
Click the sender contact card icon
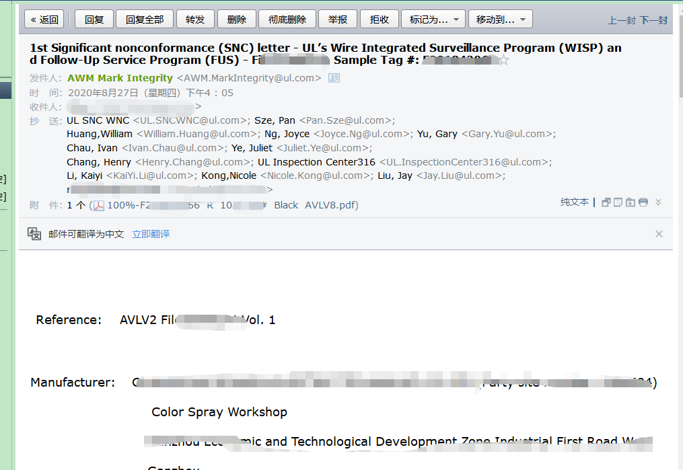(334, 78)
